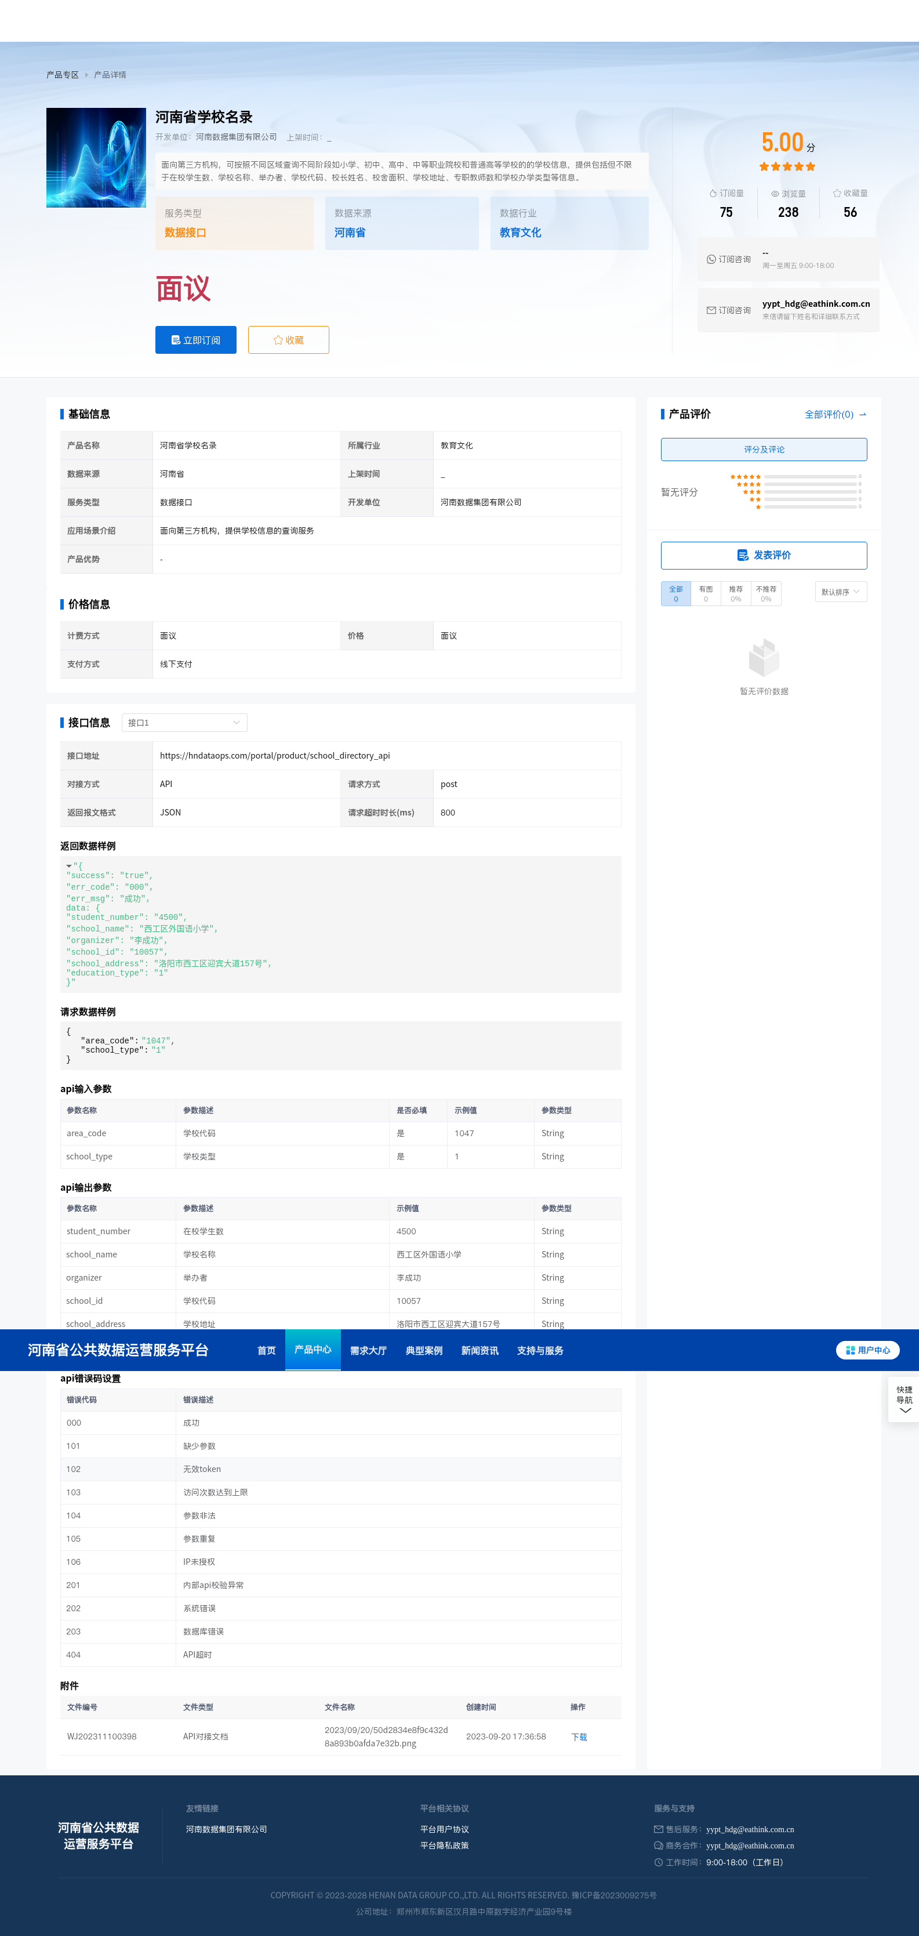Click the area_code parameter row
919x1936 pixels.
pos(340,1133)
